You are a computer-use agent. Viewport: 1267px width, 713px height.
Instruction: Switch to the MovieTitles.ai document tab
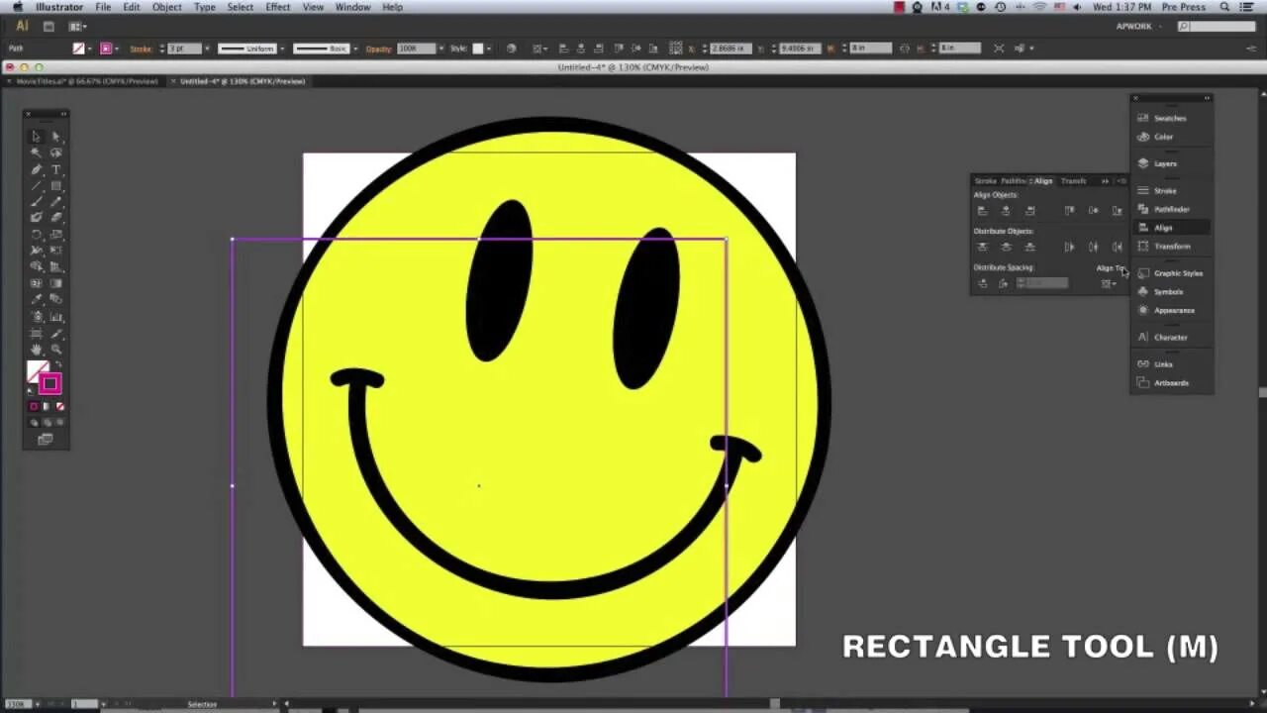click(x=86, y=81)
